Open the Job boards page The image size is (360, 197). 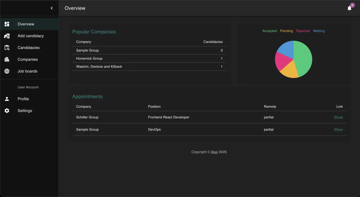pyautogui.click(x=29, y=71)
